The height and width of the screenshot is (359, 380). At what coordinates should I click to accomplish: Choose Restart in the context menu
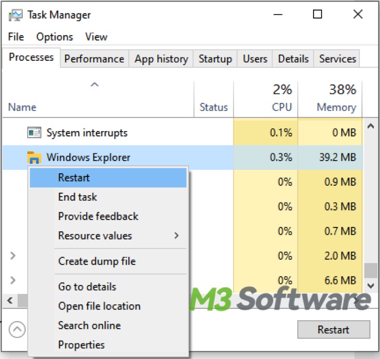[108, 178]
